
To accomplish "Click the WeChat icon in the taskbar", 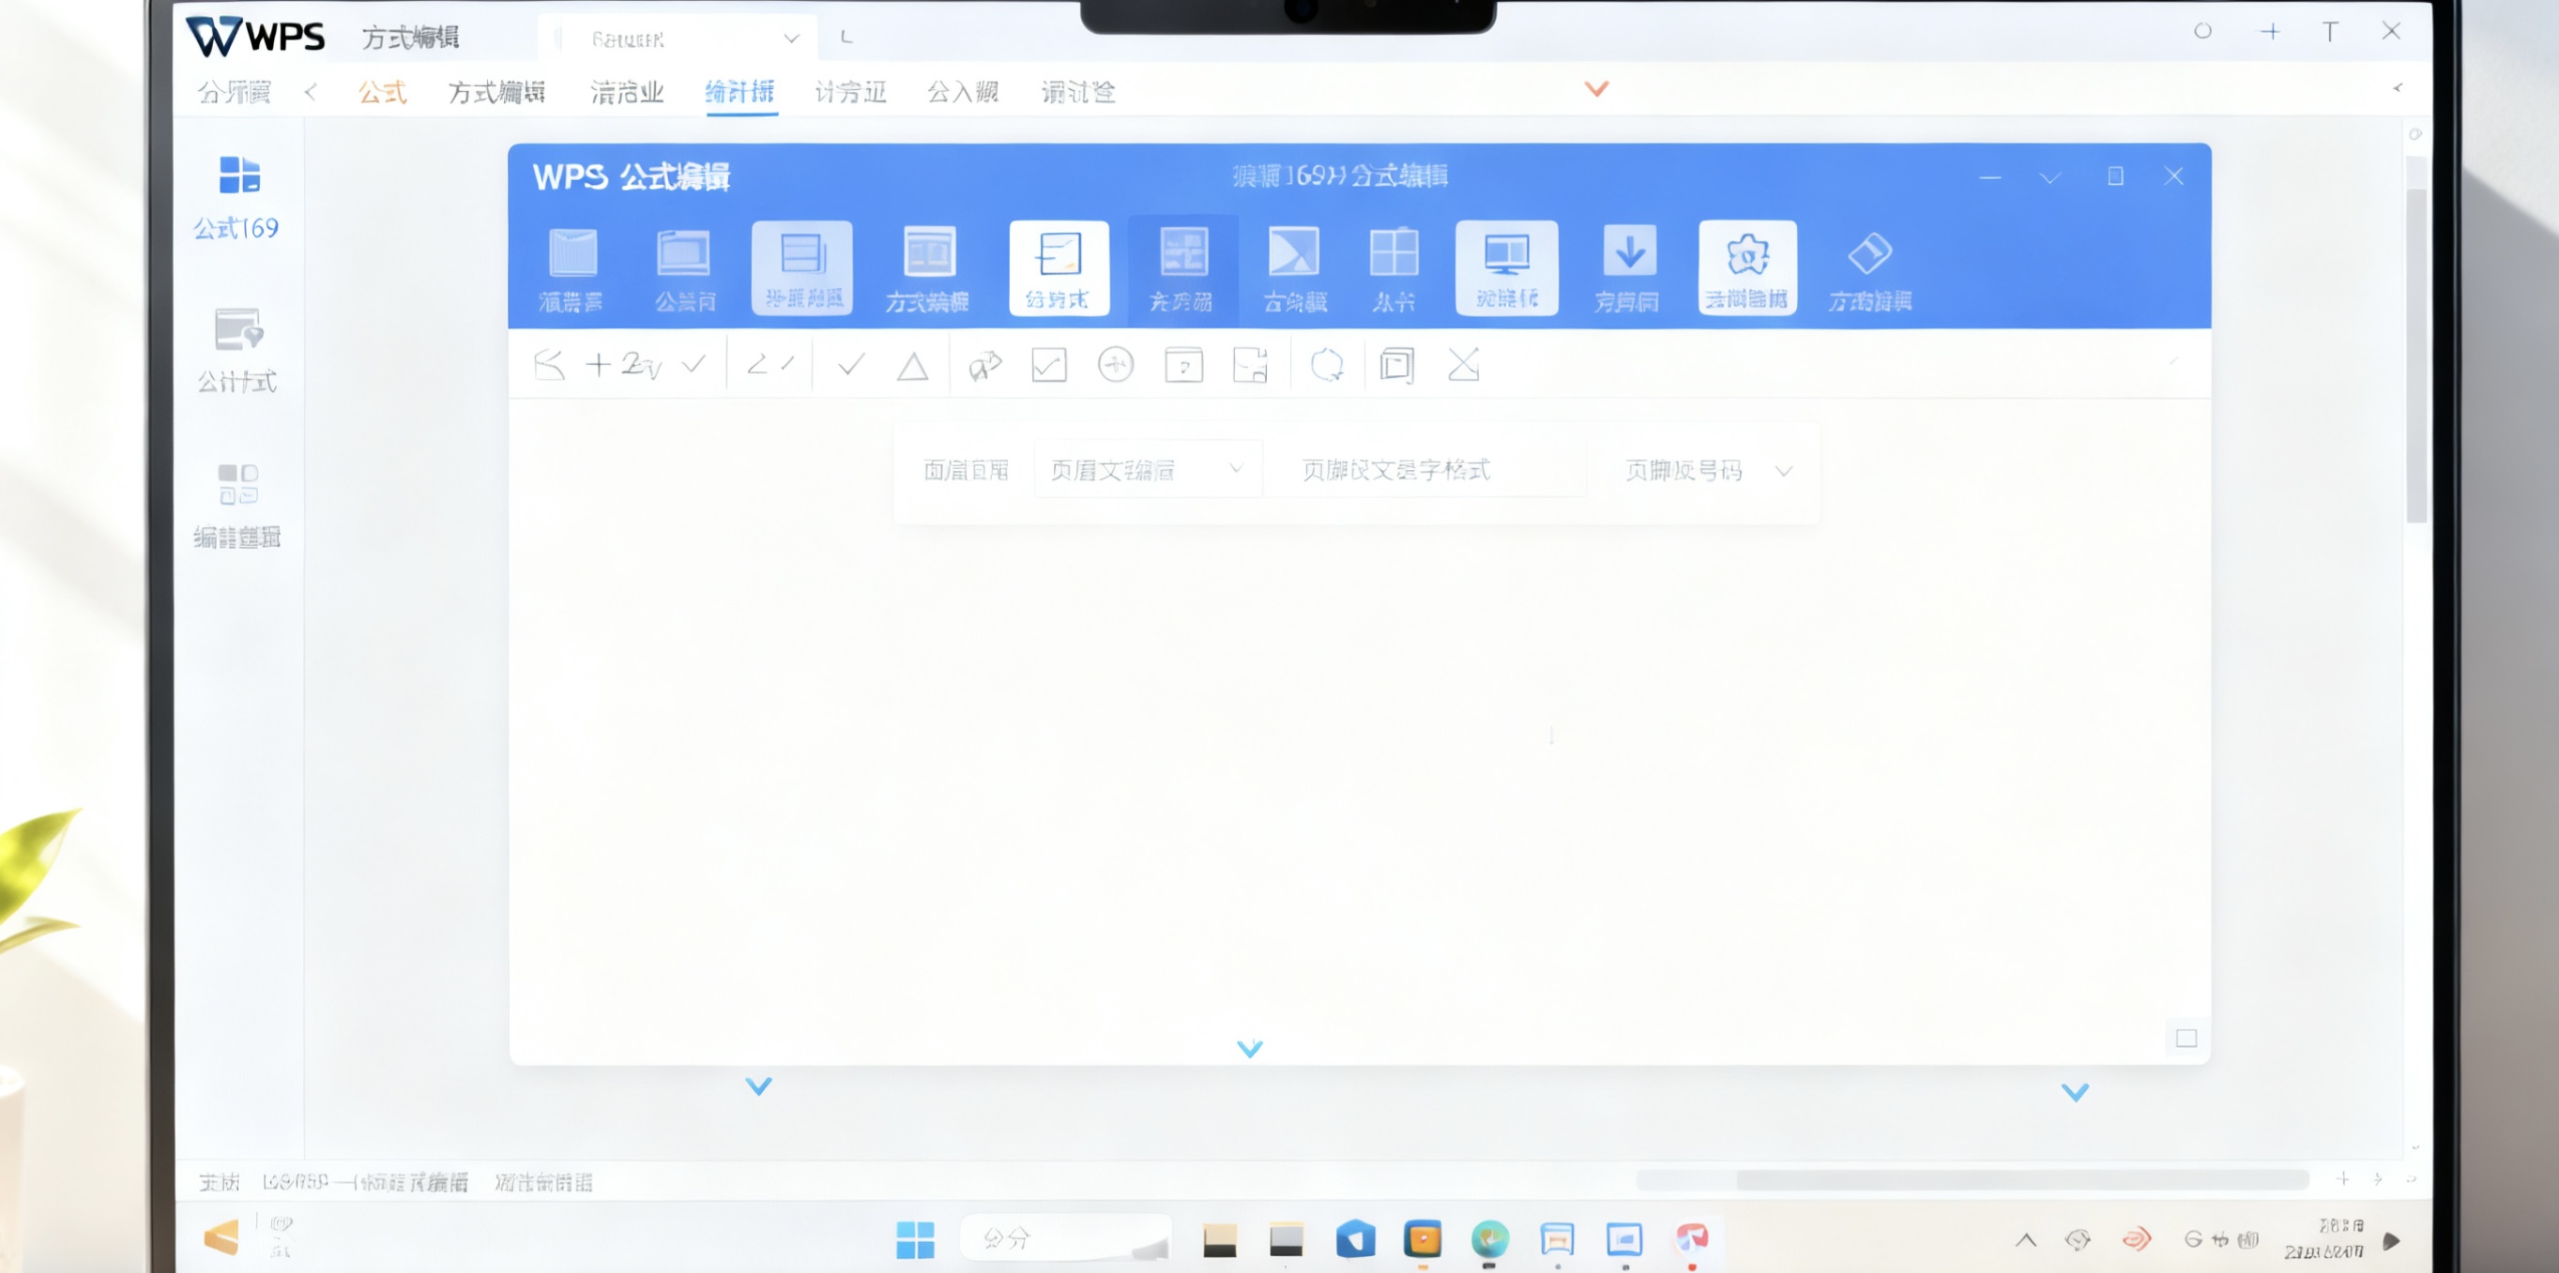I will pos(1488,1239).
